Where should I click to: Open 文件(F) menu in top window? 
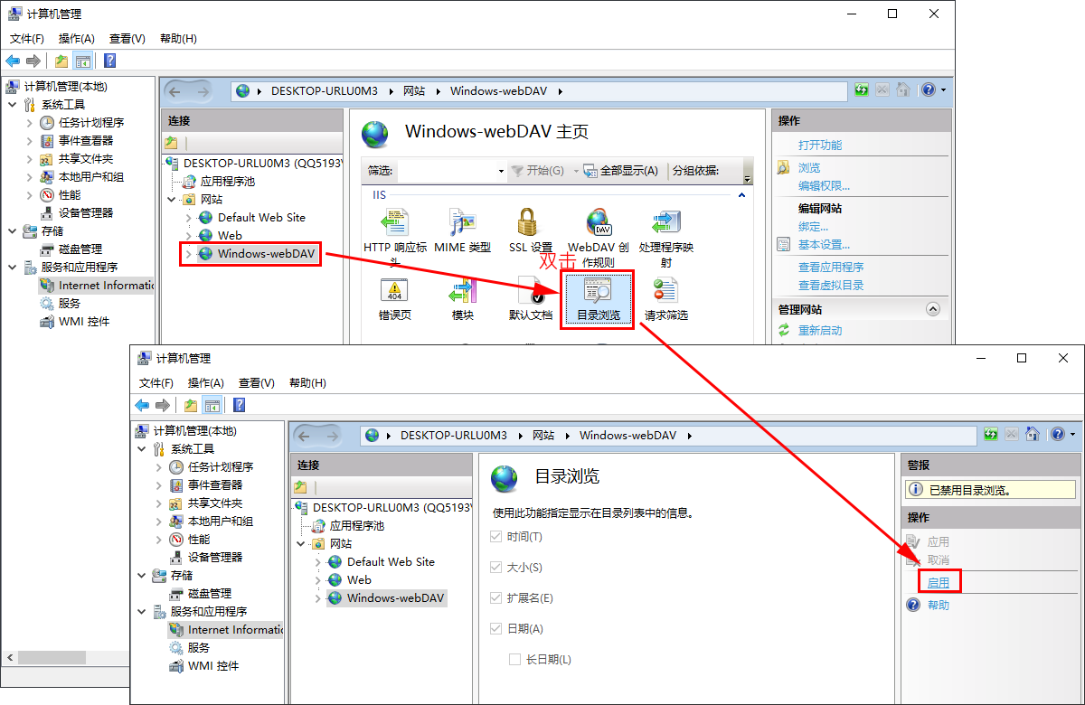pyautogui.click(x=27, y=39)
